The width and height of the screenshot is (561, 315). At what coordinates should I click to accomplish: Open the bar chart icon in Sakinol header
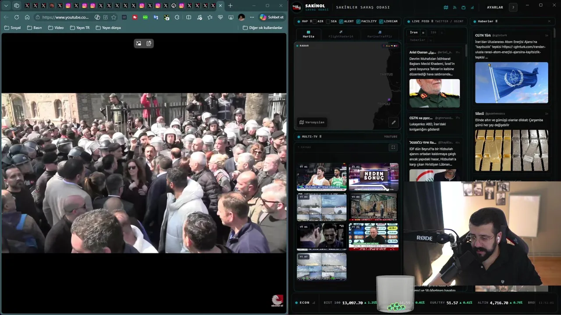[x=472, y=7]
